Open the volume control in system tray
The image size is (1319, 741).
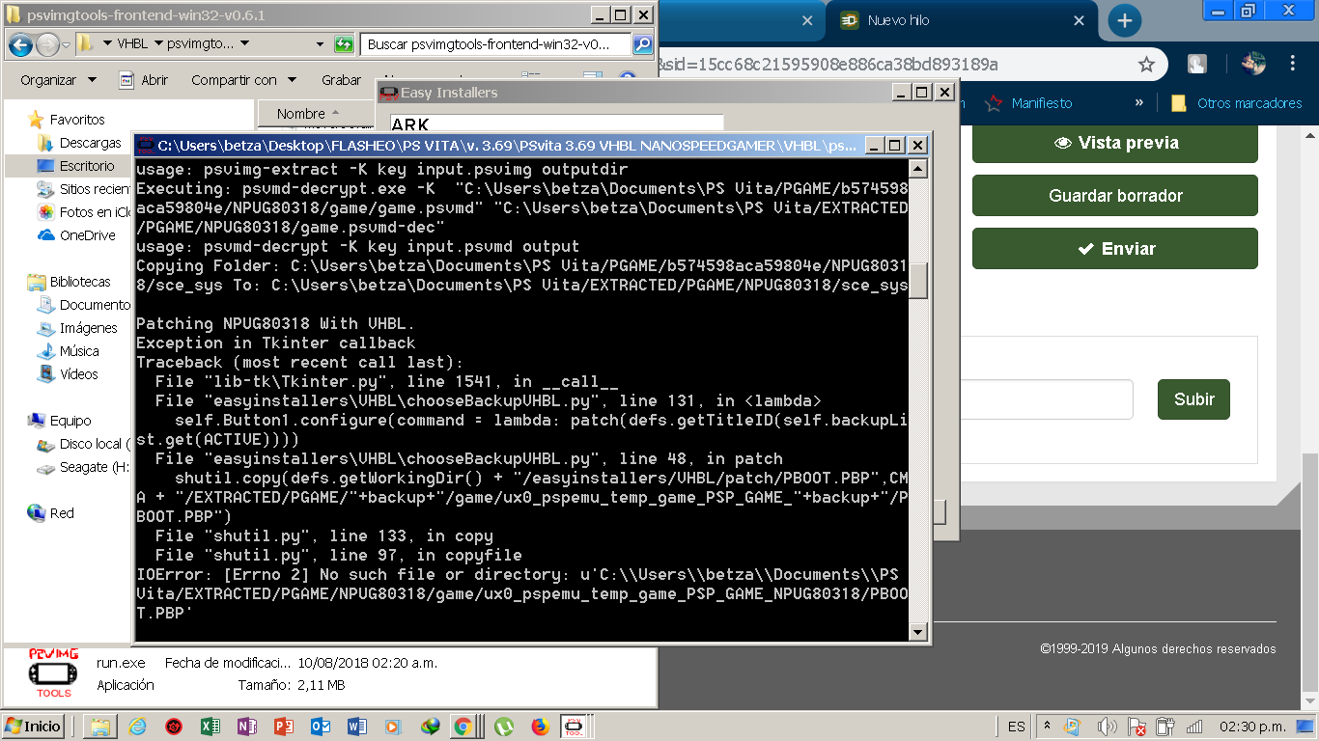point(1108,727)
